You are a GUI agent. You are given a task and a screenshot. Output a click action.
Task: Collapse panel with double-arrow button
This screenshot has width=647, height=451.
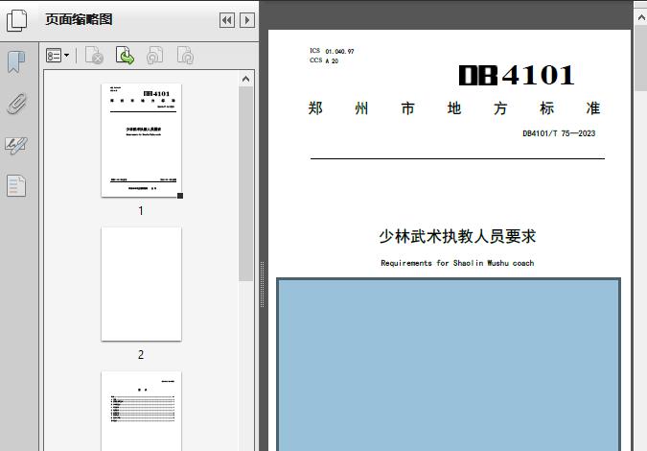tap(227, 20)
